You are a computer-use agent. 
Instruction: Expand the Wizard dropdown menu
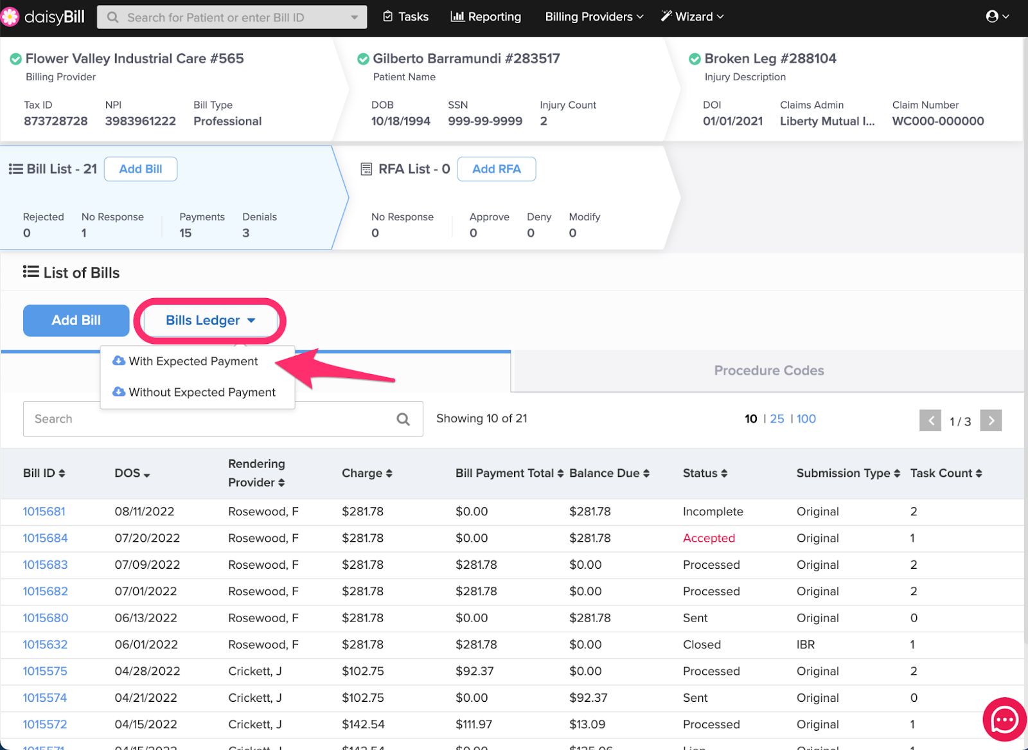[693, 17]
